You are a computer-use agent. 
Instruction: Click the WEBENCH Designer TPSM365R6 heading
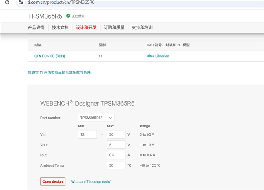[87, 103]
